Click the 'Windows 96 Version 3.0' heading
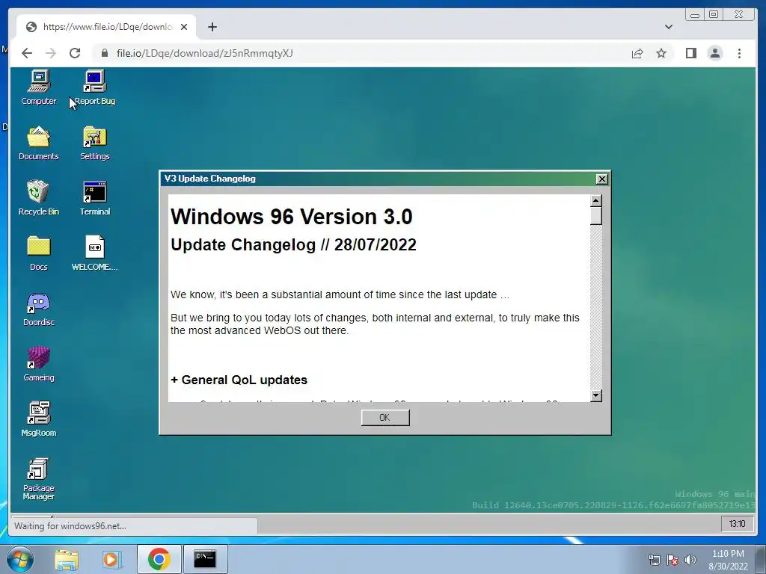Screen dimensions: 766x574 coord(292,217)
